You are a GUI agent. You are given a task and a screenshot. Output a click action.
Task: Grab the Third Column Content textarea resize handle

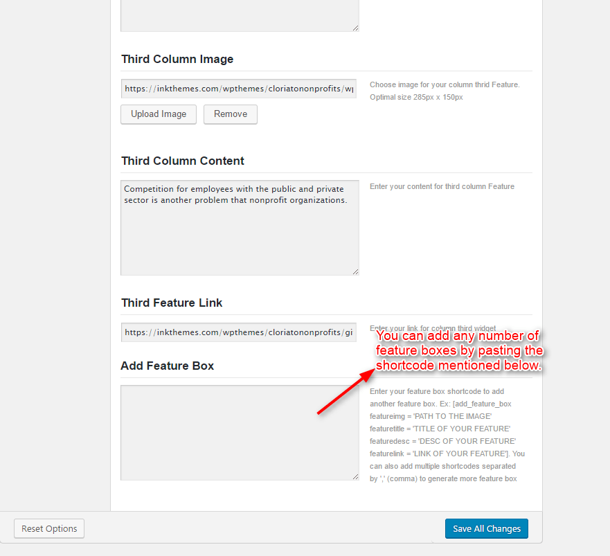point(355,271)
